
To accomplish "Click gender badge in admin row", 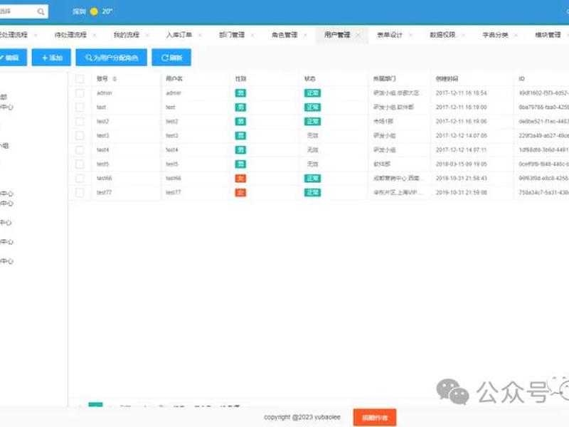I will [x=240, y=93].
